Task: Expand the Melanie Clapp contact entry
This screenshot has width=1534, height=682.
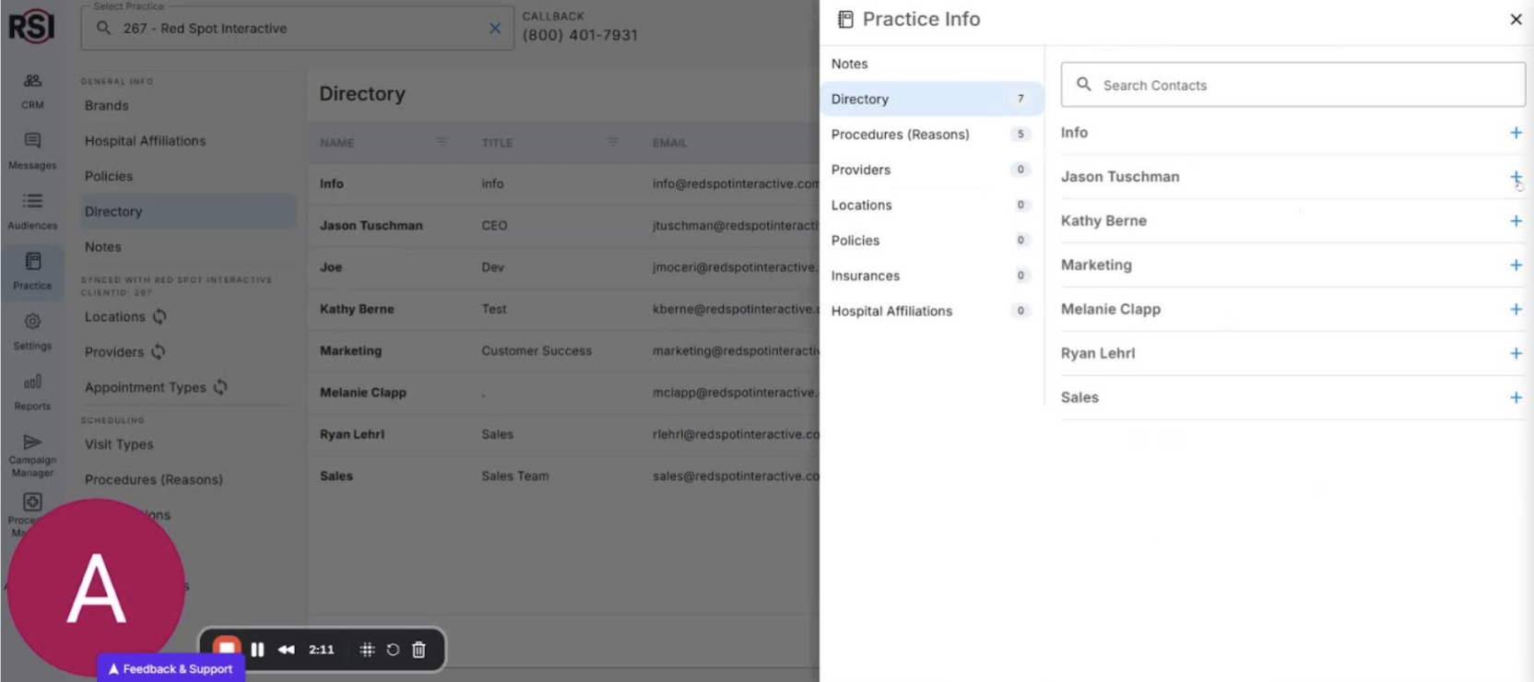Action: pyautogui.click(x=1516, y=310)
